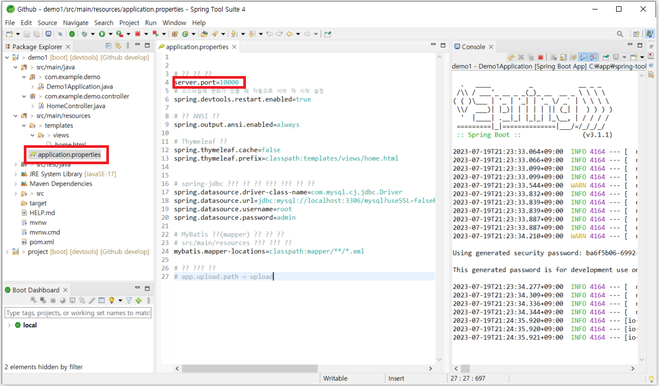The height and width of the screenshot is (386, 659).
Task: Terminate the console process with red square
Action: [541, 57]
